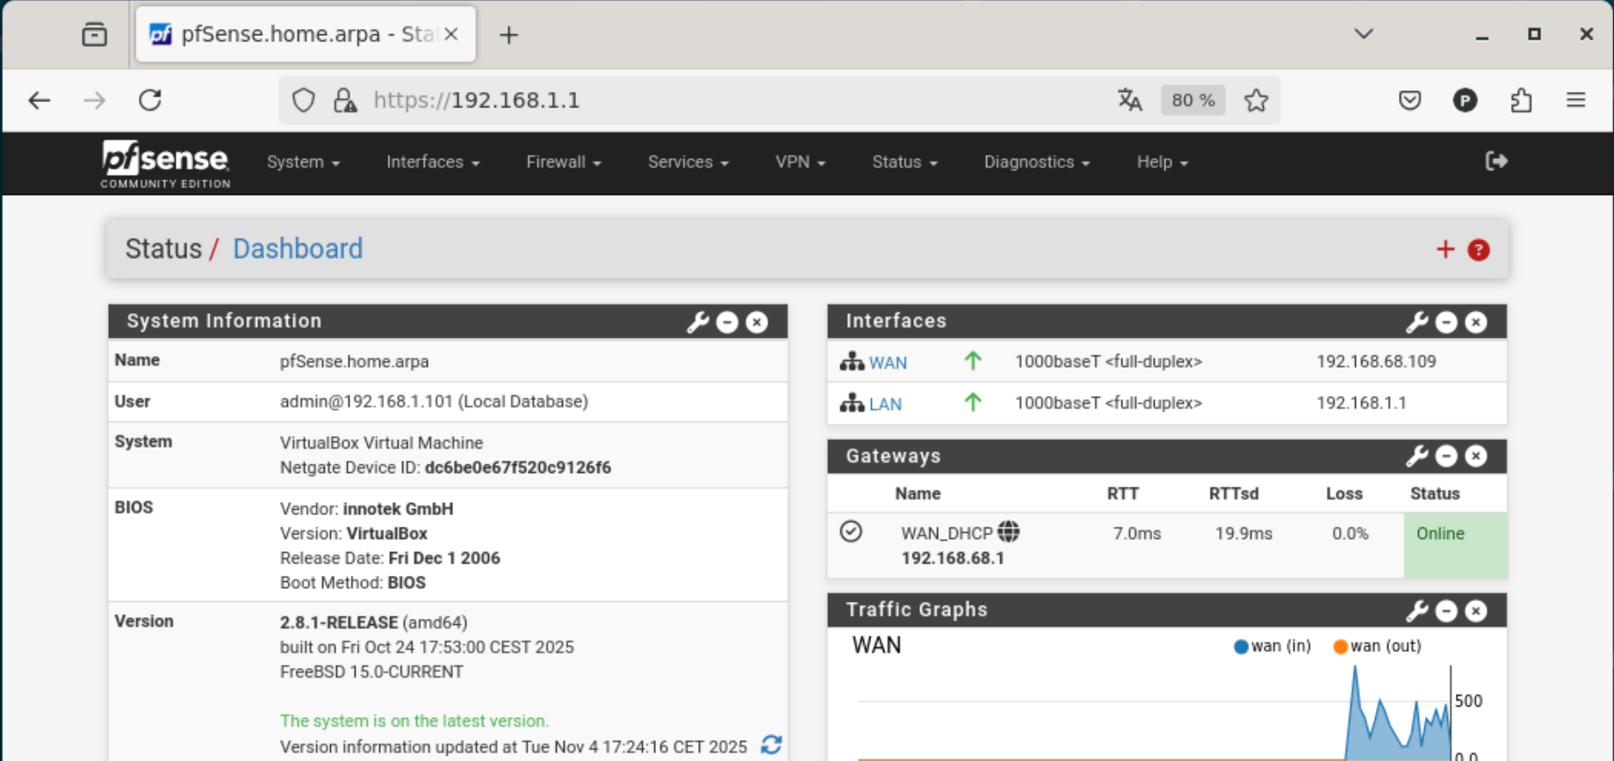Collapse the Interfaces widget

1446,322
